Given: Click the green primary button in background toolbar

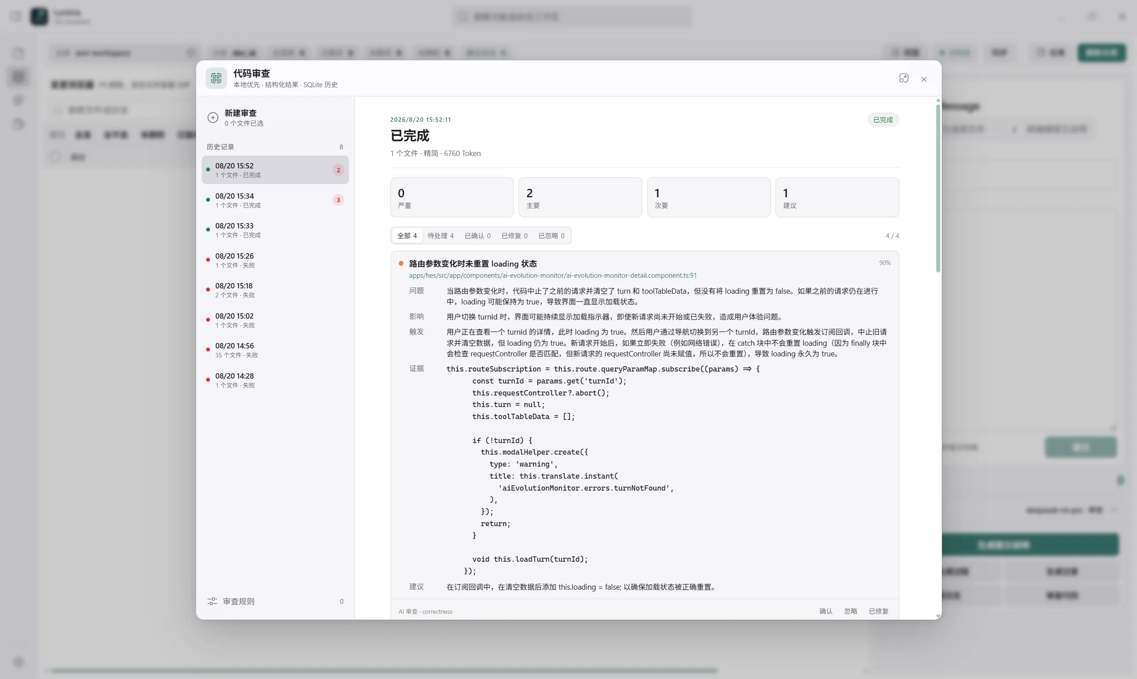Looking at the screenshot, I should click(x=1102, y=52).
